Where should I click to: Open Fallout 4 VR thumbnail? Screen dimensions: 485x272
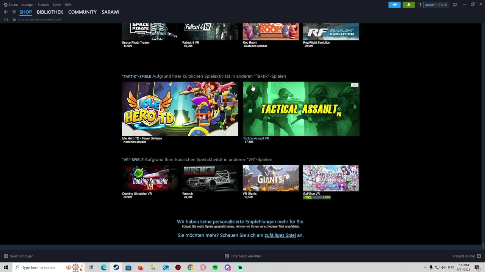point(210,31)
